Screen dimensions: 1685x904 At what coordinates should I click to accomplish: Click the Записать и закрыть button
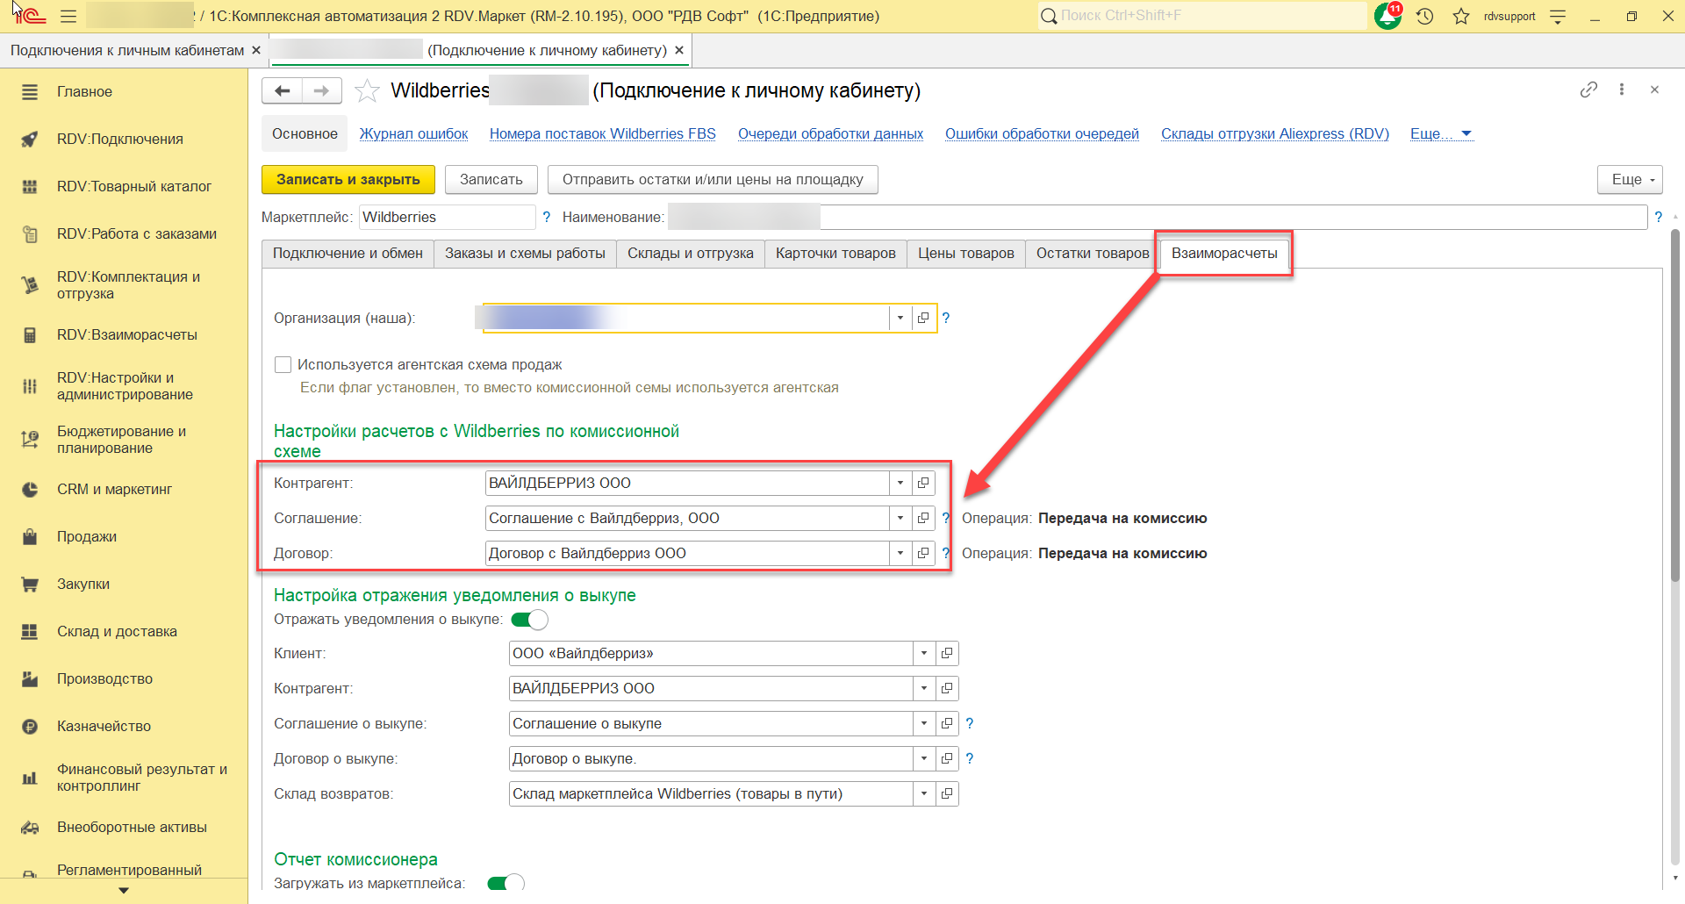pyautogui.click(x=348, y=179)
